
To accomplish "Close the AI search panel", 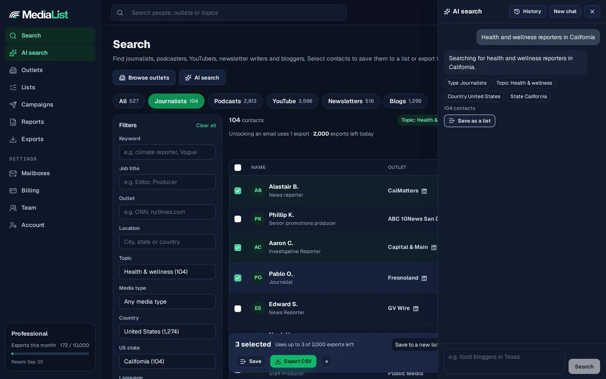I will 592,11.
